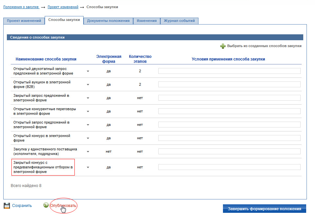The image size is (315, 221).
Task: Expand dropdown for Закупка у единственного поставщика
Action: click(88, 151)
